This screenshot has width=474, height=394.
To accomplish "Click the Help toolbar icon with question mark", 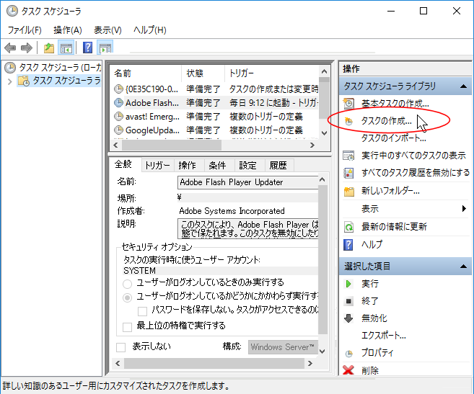I will pos(87,48).
